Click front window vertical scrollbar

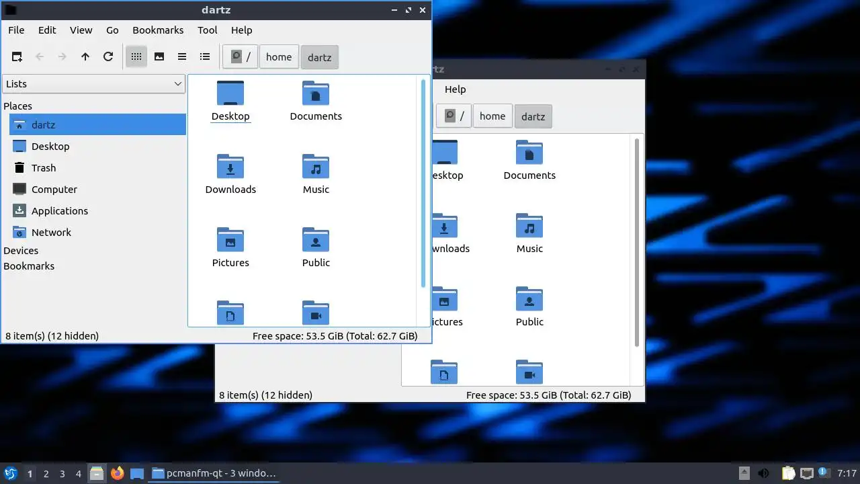423,184
